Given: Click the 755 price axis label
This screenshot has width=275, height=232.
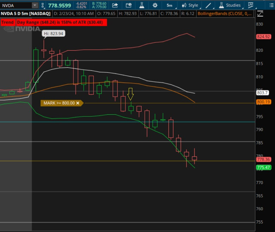Looking at the screenshot, I should click(x=259, y=222).
